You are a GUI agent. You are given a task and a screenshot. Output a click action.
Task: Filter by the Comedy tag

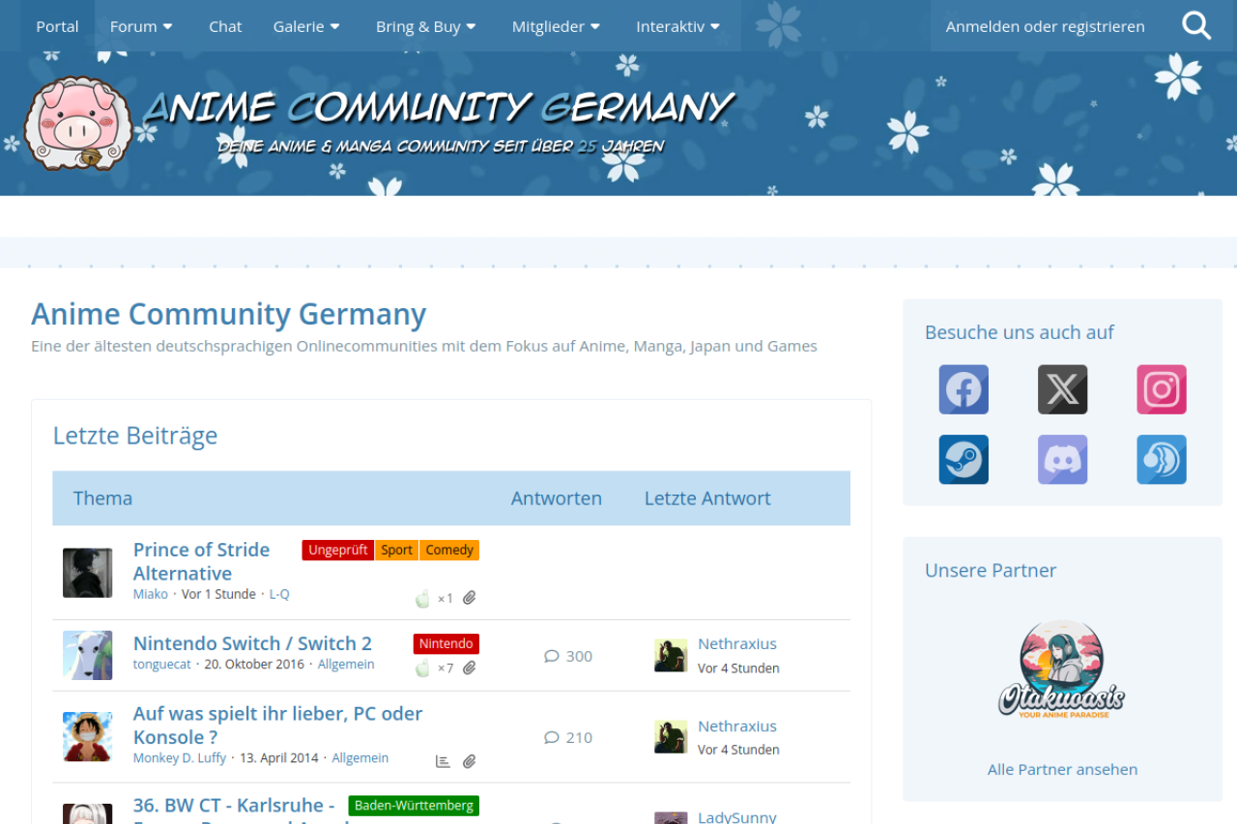(449, 550)
